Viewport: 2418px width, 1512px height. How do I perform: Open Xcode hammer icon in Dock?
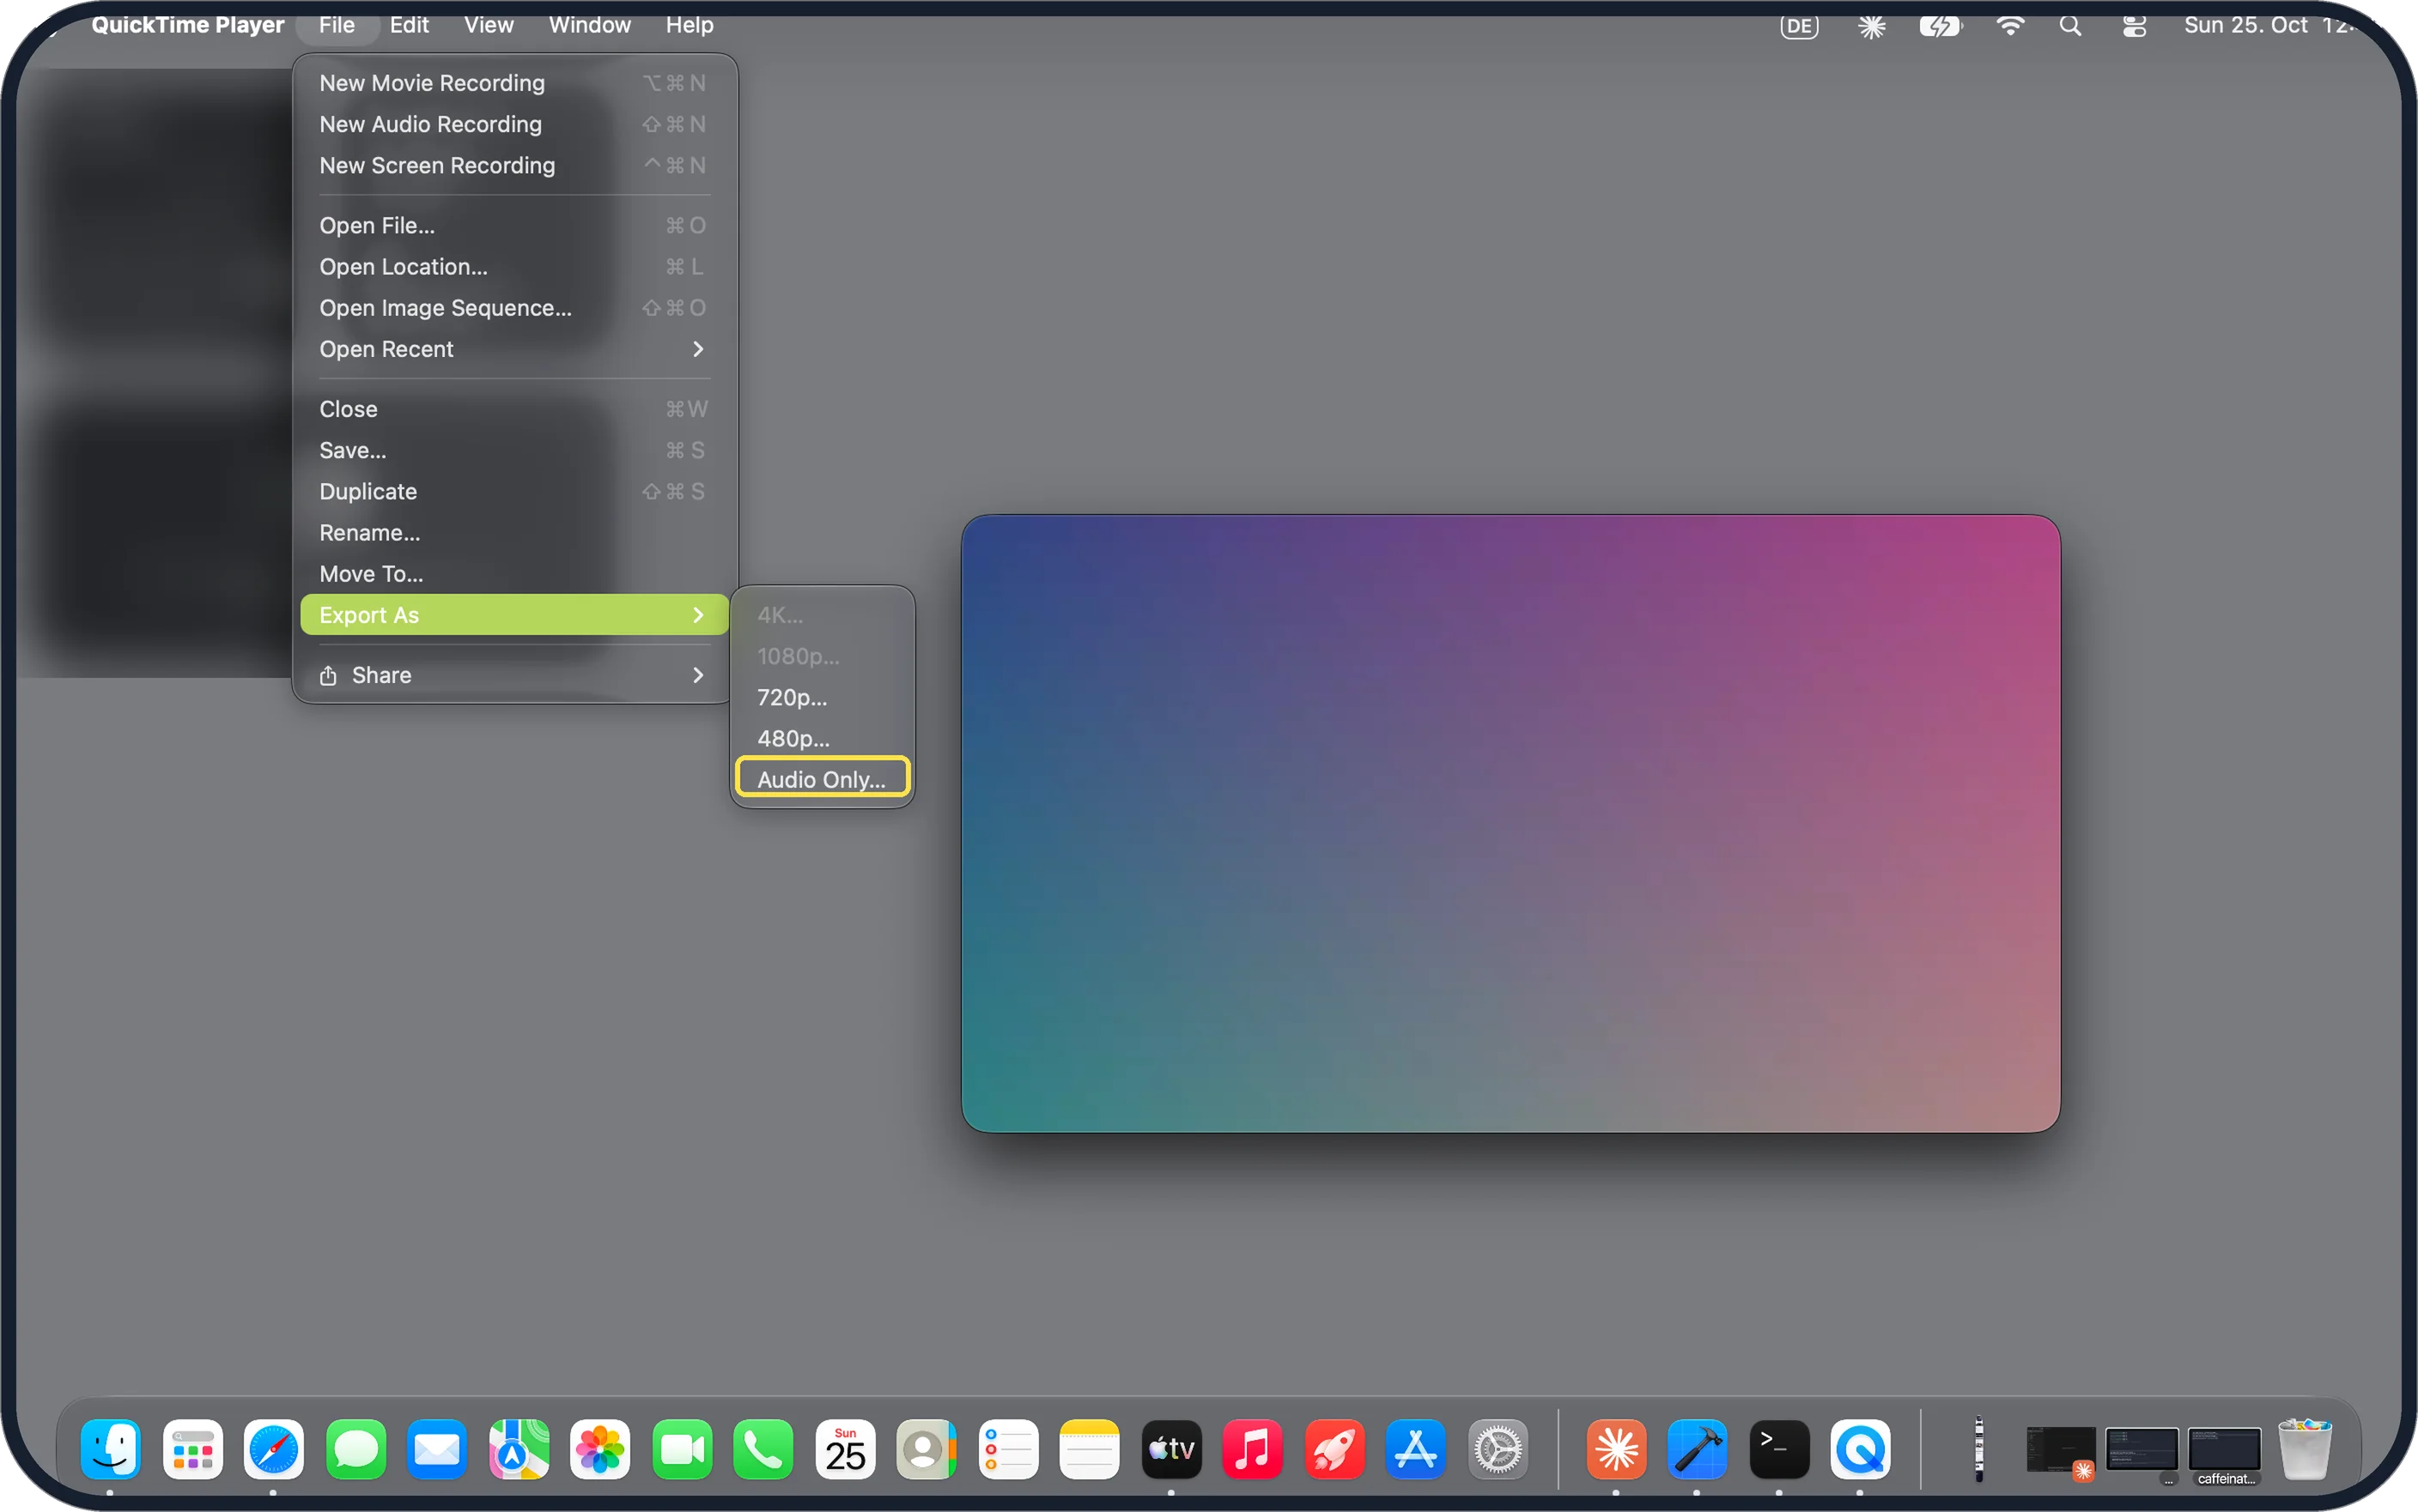point(1697,1448)
